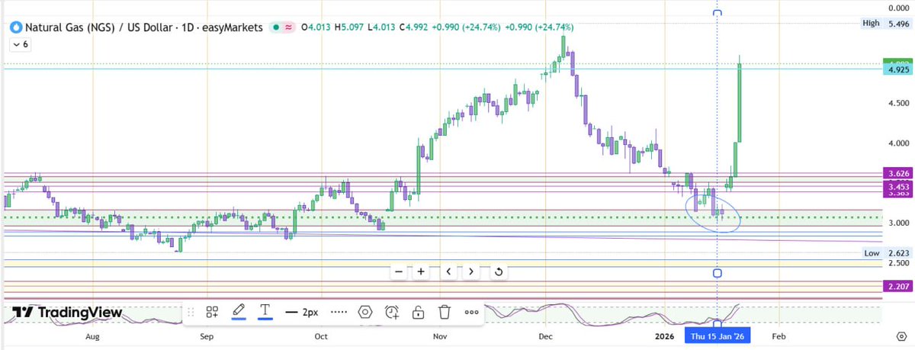Click the 2026 year label on the time axis
The height and width of the screenshot is (350, 915).
pyautogui.click(x=665, y=336)
